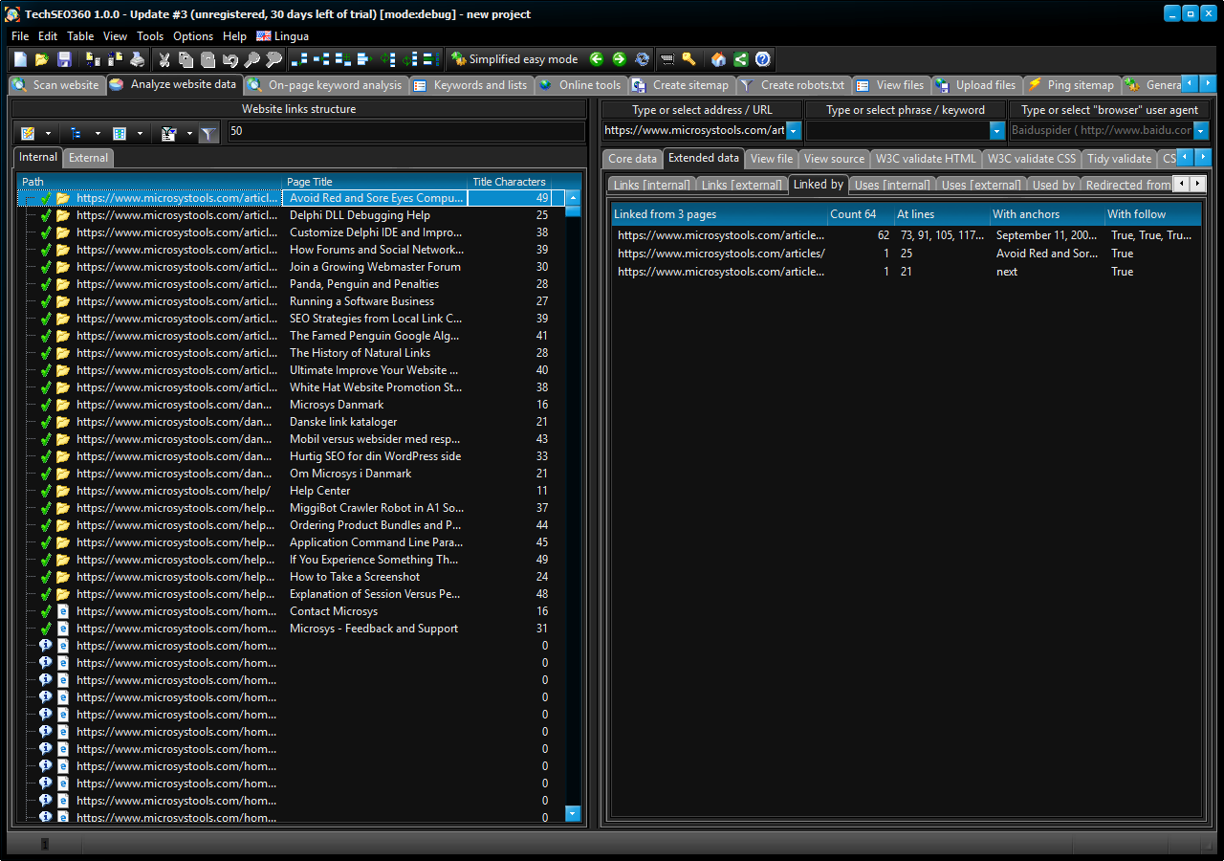Click the home icon in toolbar
This screenshot has height=861, width=1224.
click(718, 59)
